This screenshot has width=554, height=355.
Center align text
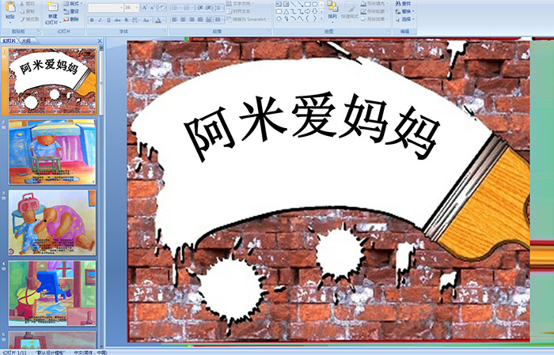(183, 20)
